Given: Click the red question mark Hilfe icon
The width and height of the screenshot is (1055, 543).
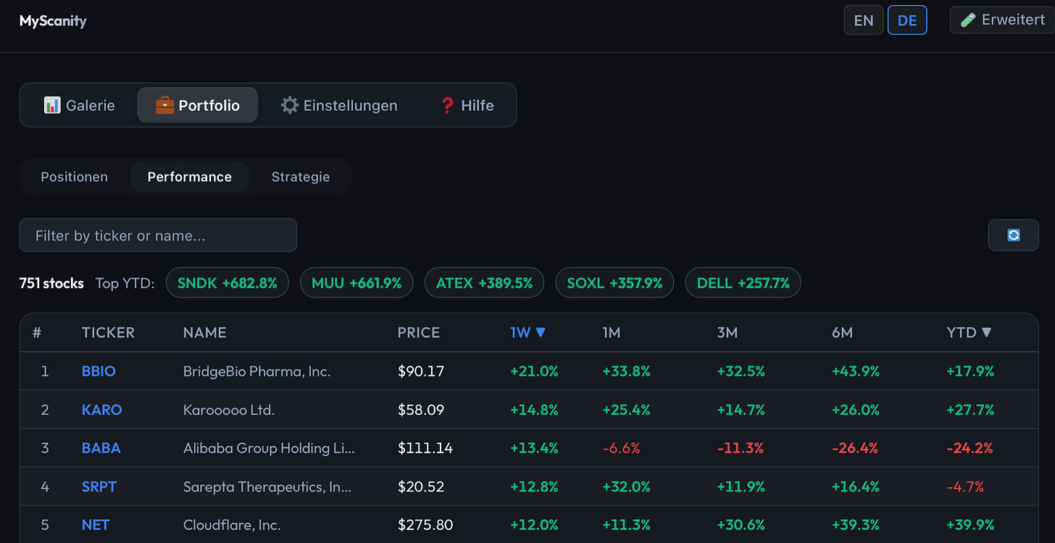Looking at the screenshot, I should tap(447, 105).
